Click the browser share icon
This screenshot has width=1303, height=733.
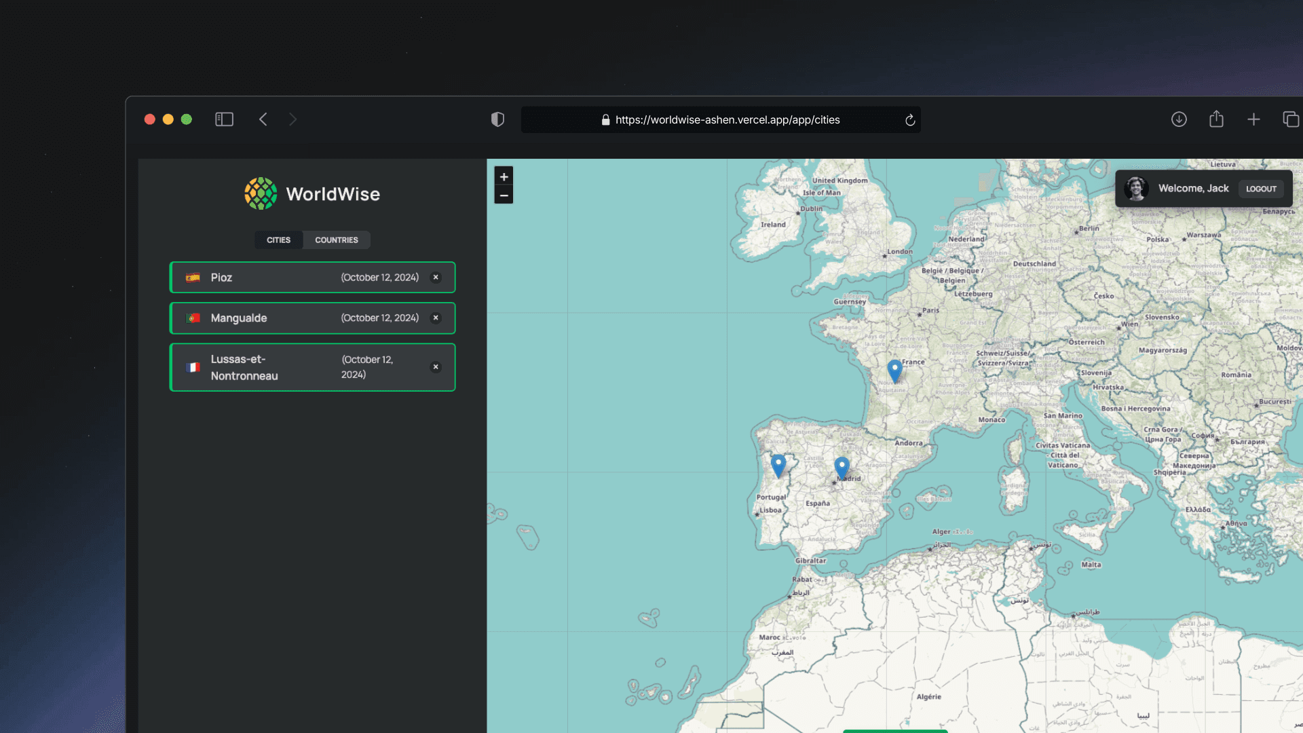pyautogui.click(x=1216, y=119)
